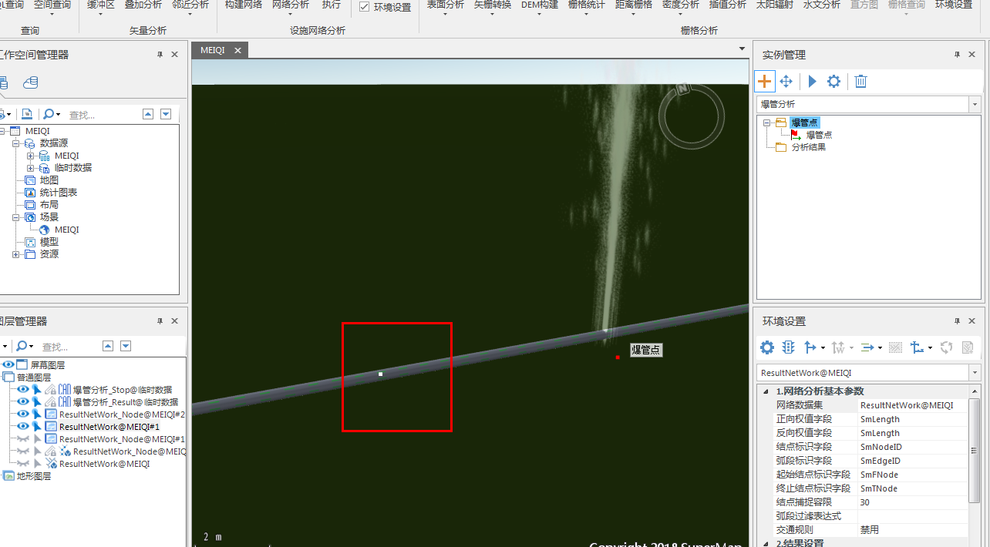This screenshot has height=547, width=990.
Task: Pin the instance manager panel
Action: (x=957, y=55)
